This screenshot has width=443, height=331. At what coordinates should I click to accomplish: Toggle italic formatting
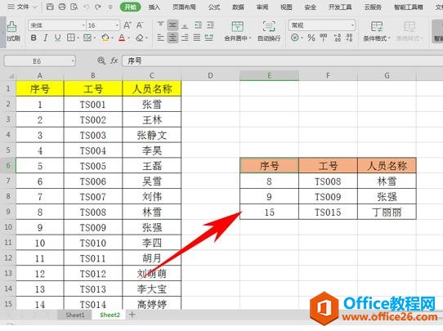pyautogui.click(x=46, y=38)
